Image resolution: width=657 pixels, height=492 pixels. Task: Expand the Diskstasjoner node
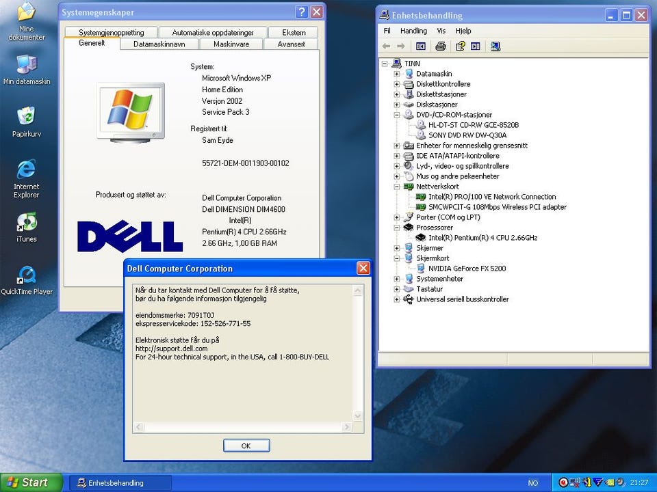[396, 105]
